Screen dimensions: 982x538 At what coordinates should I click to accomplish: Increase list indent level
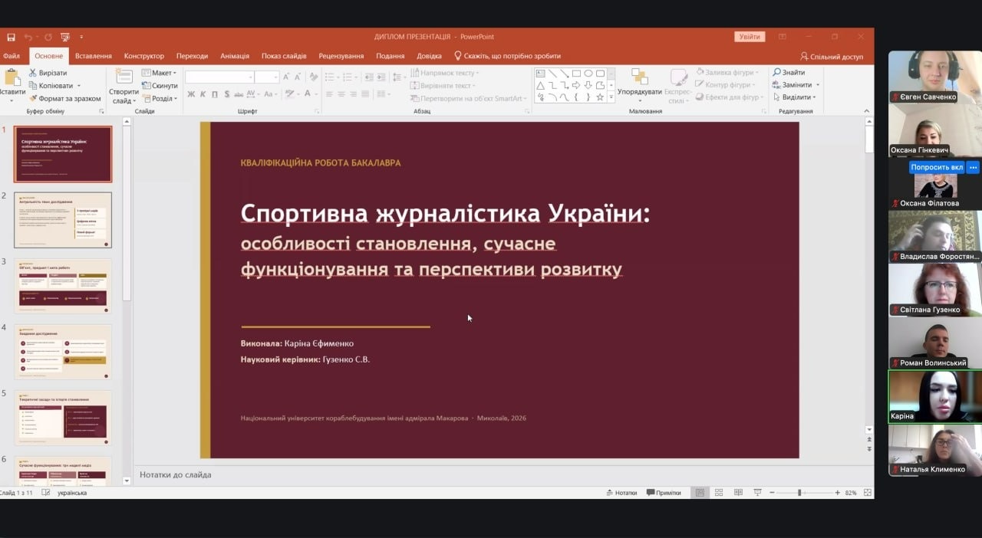coord(381,77)
